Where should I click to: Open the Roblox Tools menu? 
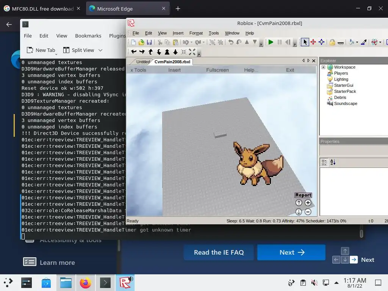(x=214, y=33)
